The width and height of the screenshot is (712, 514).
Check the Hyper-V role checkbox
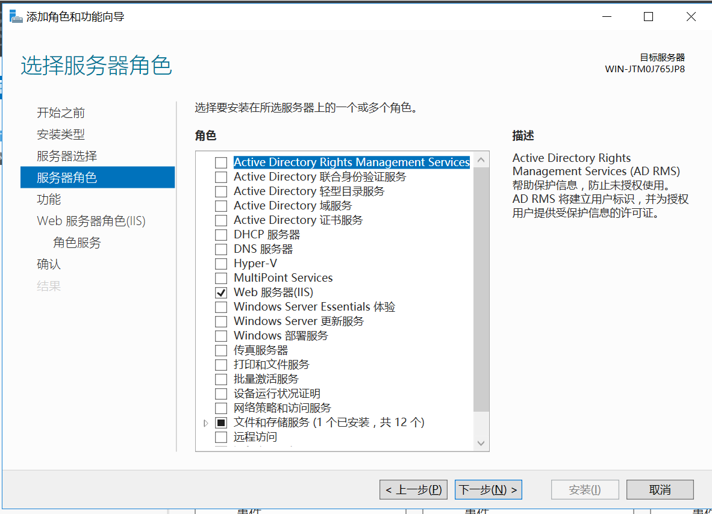[x=221, y=264]
